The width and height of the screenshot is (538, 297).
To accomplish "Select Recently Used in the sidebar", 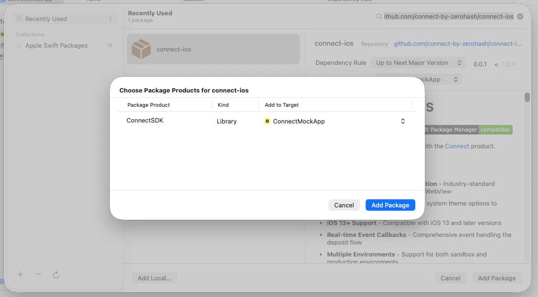I will click(65, 19).
